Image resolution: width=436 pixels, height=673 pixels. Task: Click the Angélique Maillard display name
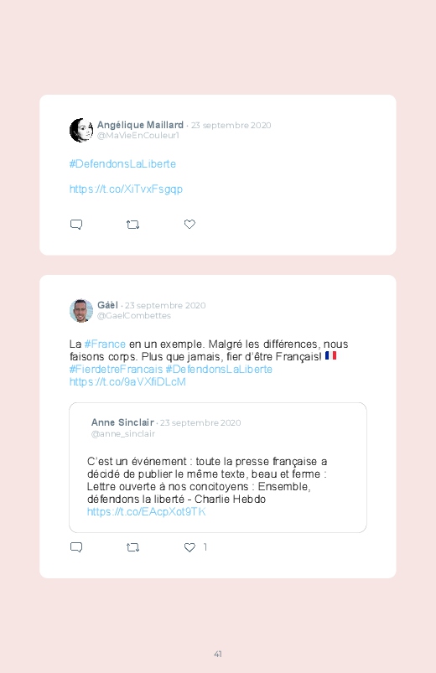tap(140, 125)
